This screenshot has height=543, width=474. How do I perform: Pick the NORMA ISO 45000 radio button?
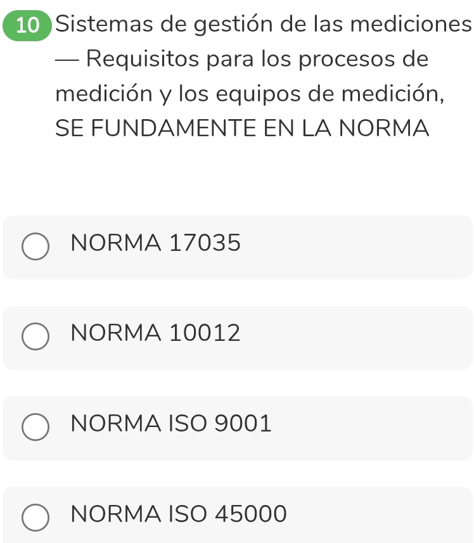tap(35, 518)
